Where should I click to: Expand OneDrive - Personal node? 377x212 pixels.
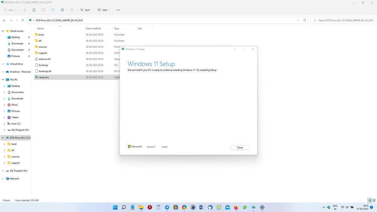pos(3,72)
